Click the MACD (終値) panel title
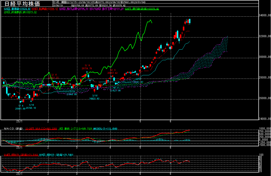This screenshot has height=176, width=271. click(x=13, y=129)
